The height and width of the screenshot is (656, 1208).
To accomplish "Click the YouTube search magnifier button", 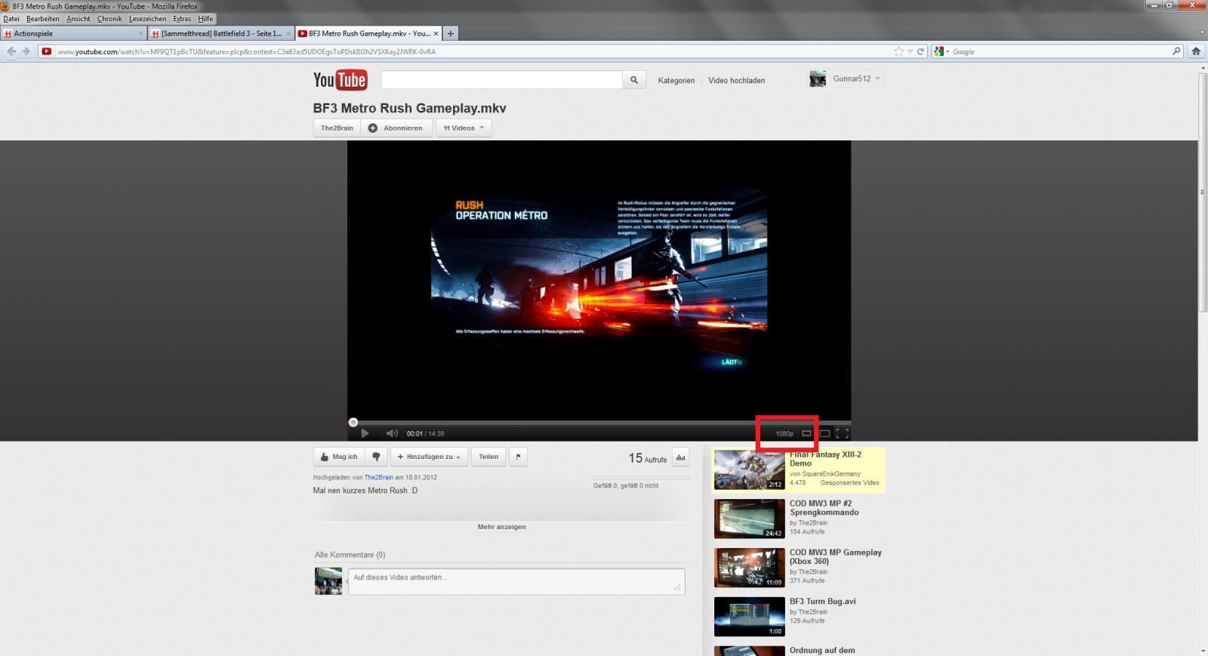I will click(634, 80).
